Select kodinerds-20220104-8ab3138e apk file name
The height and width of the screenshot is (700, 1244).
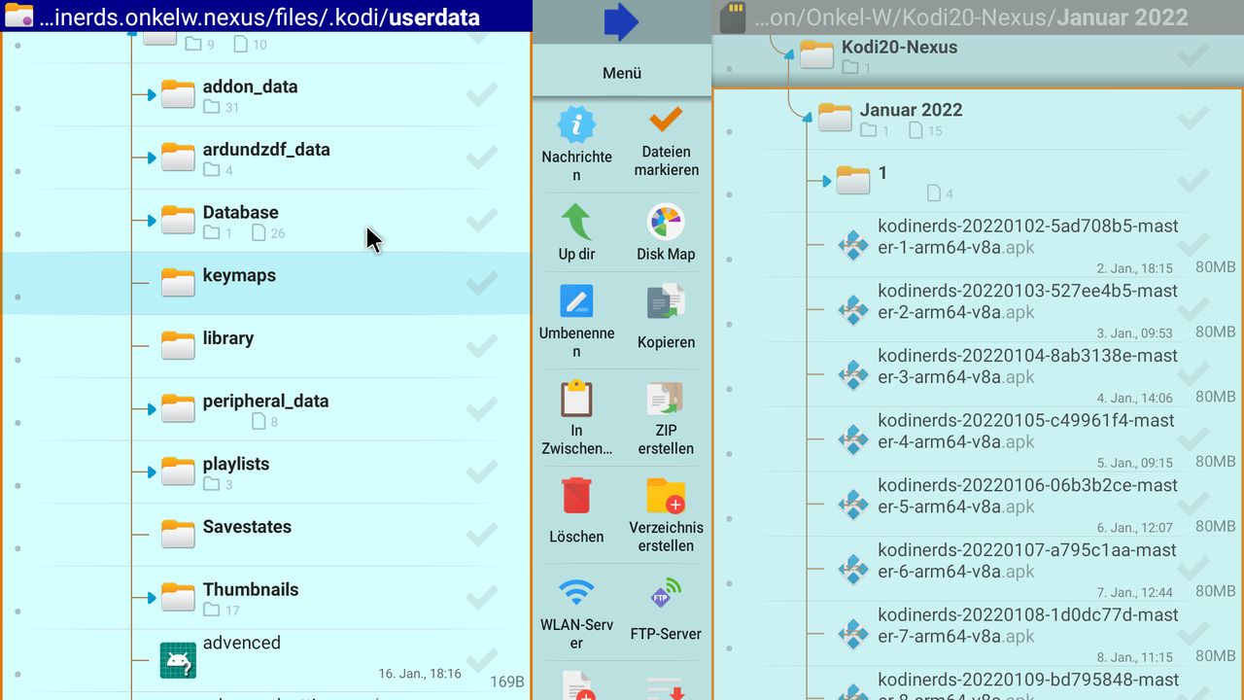(x=1026, y=367)
